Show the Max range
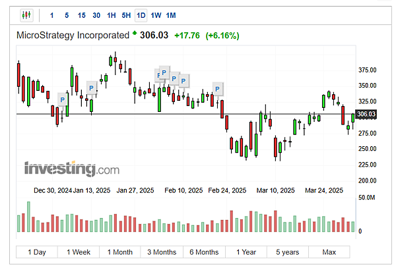The image size is (396, 270). click(329, 252)
